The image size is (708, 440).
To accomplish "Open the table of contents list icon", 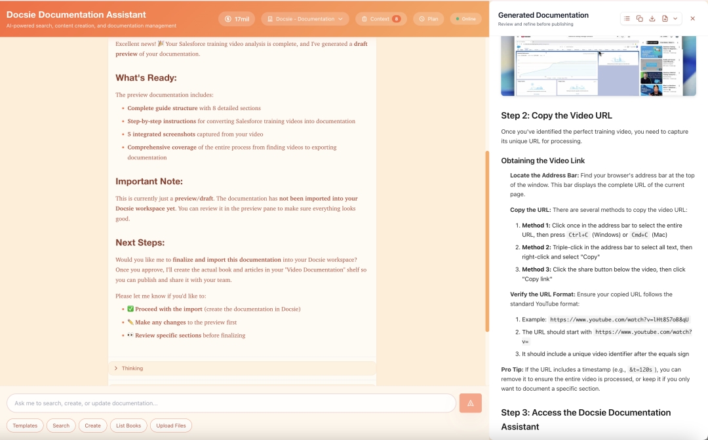I will click(627, 18).
